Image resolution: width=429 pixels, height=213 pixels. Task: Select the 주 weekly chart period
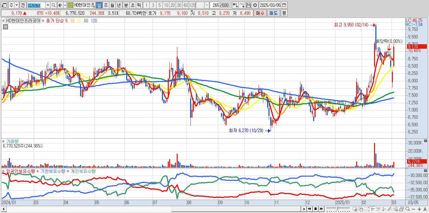pyautogui.click(x=106, y=5)
